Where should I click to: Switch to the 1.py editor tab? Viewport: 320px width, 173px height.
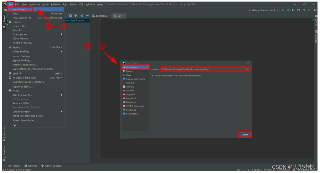click(x=119, y=16)
